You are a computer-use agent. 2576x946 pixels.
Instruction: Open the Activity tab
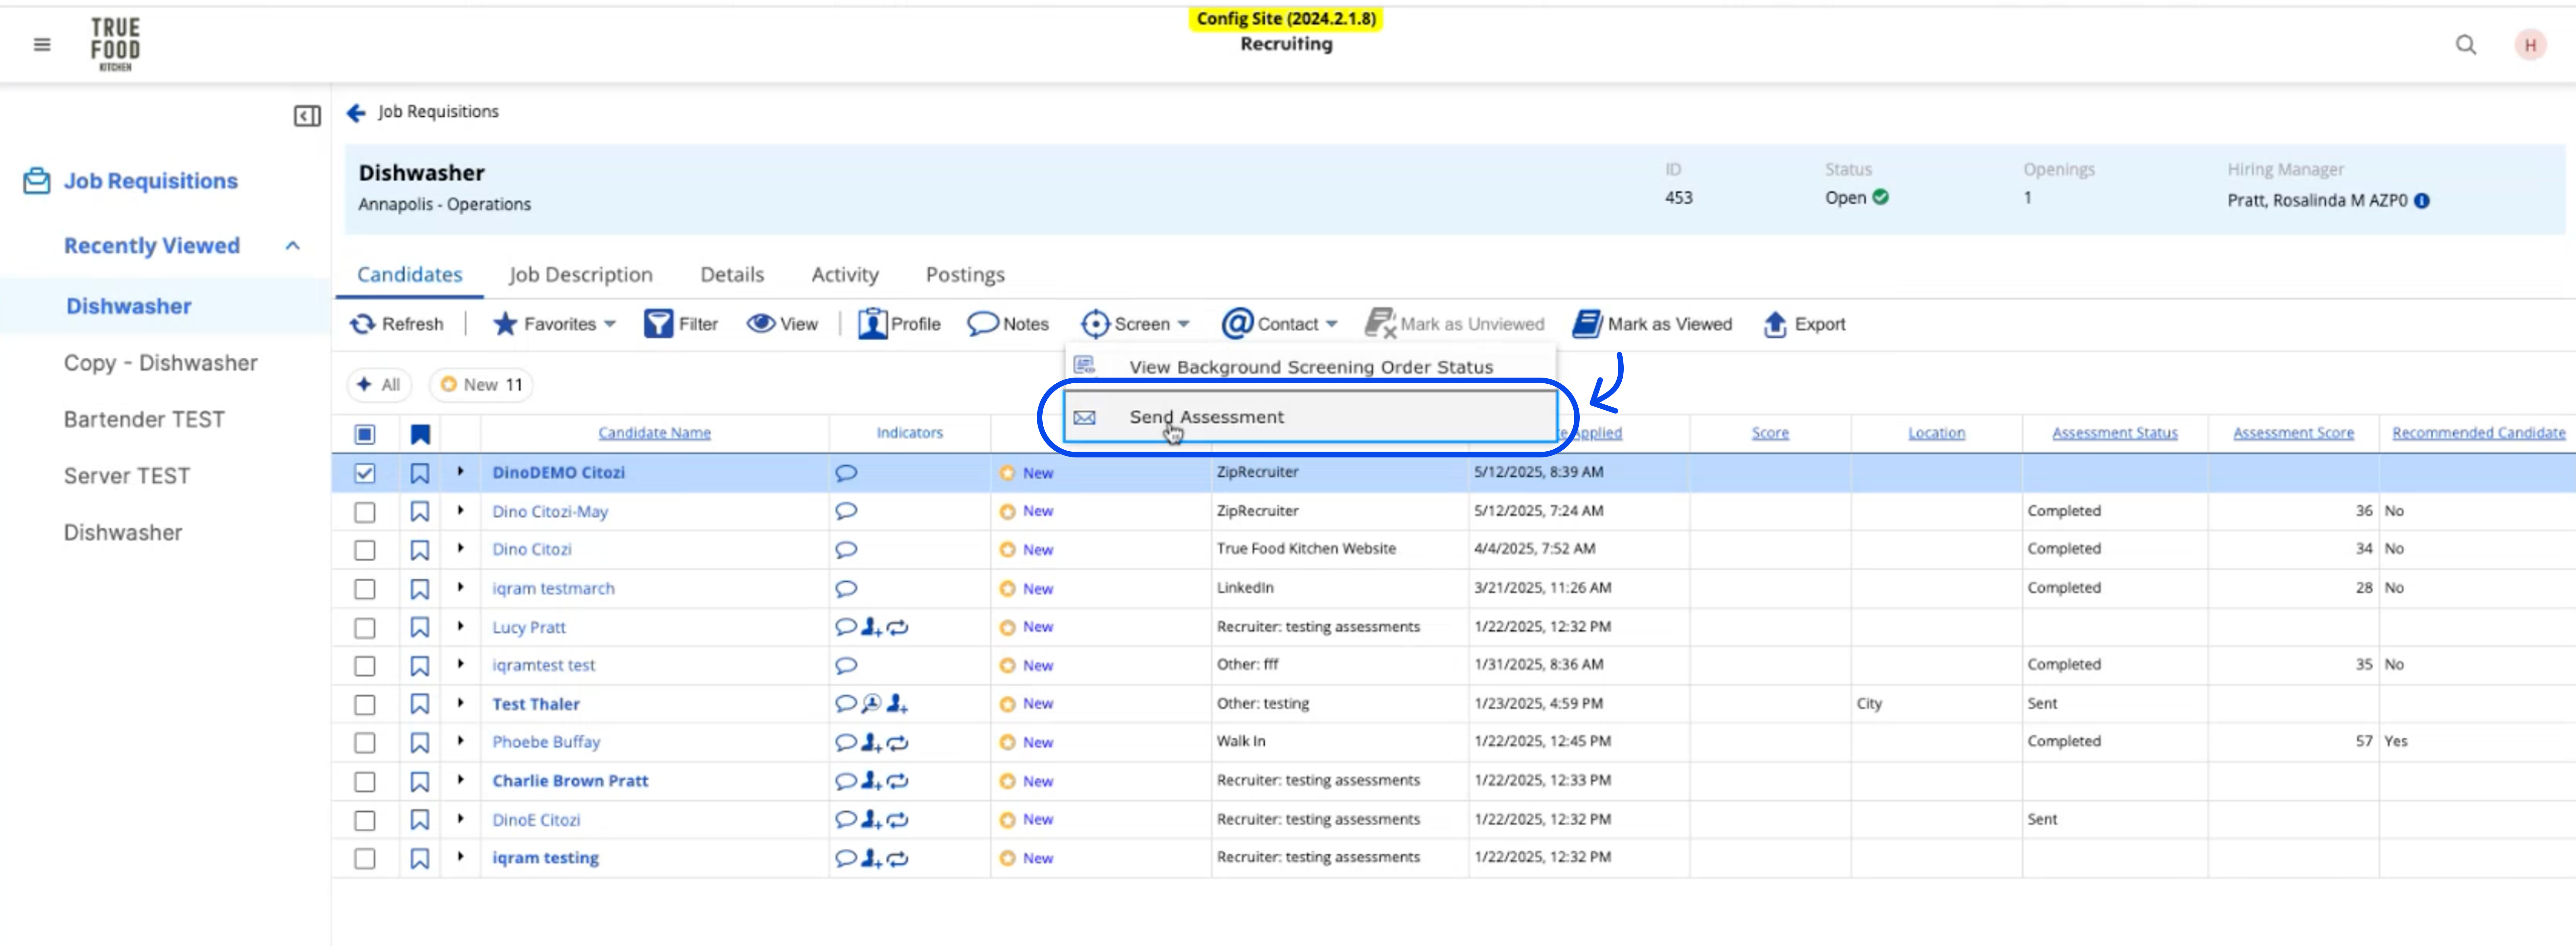[845, 275]
